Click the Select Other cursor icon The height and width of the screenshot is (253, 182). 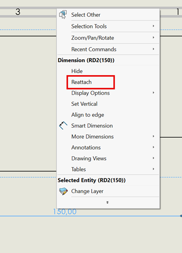pos(63,15)
